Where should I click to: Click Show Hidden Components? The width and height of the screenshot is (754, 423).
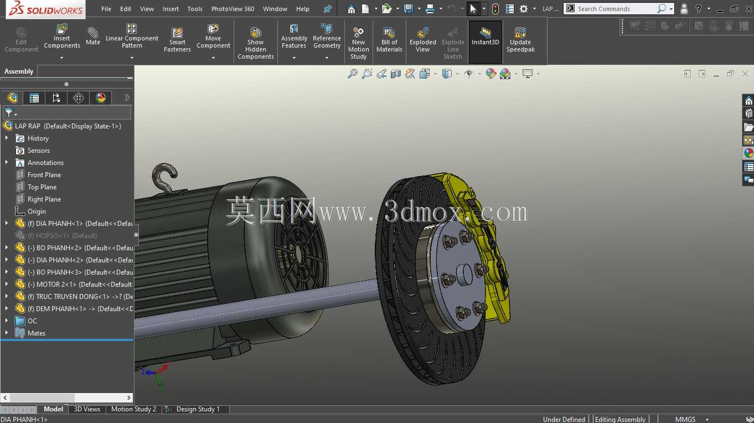tap(256, 43)
